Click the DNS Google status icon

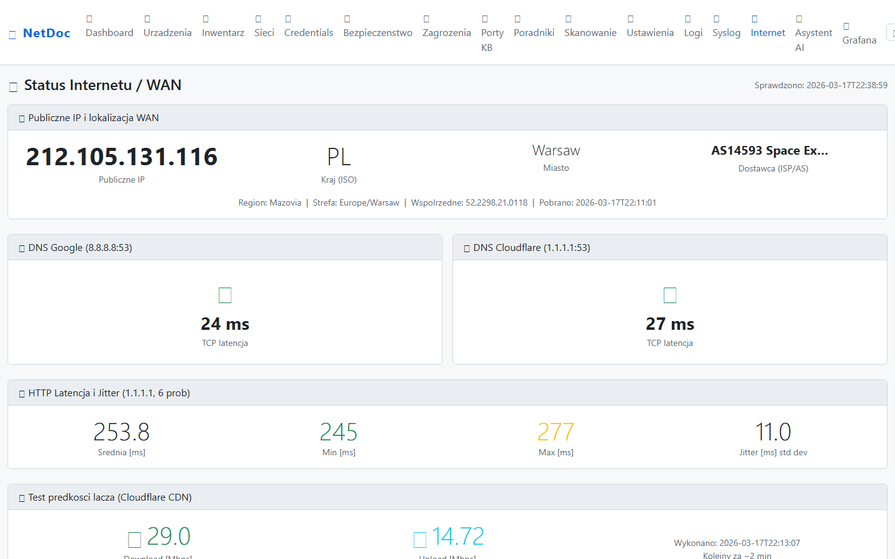click(x=225, y=295)
